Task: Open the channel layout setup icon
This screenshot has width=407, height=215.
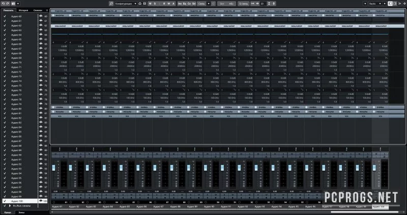Action: point(13,4)
